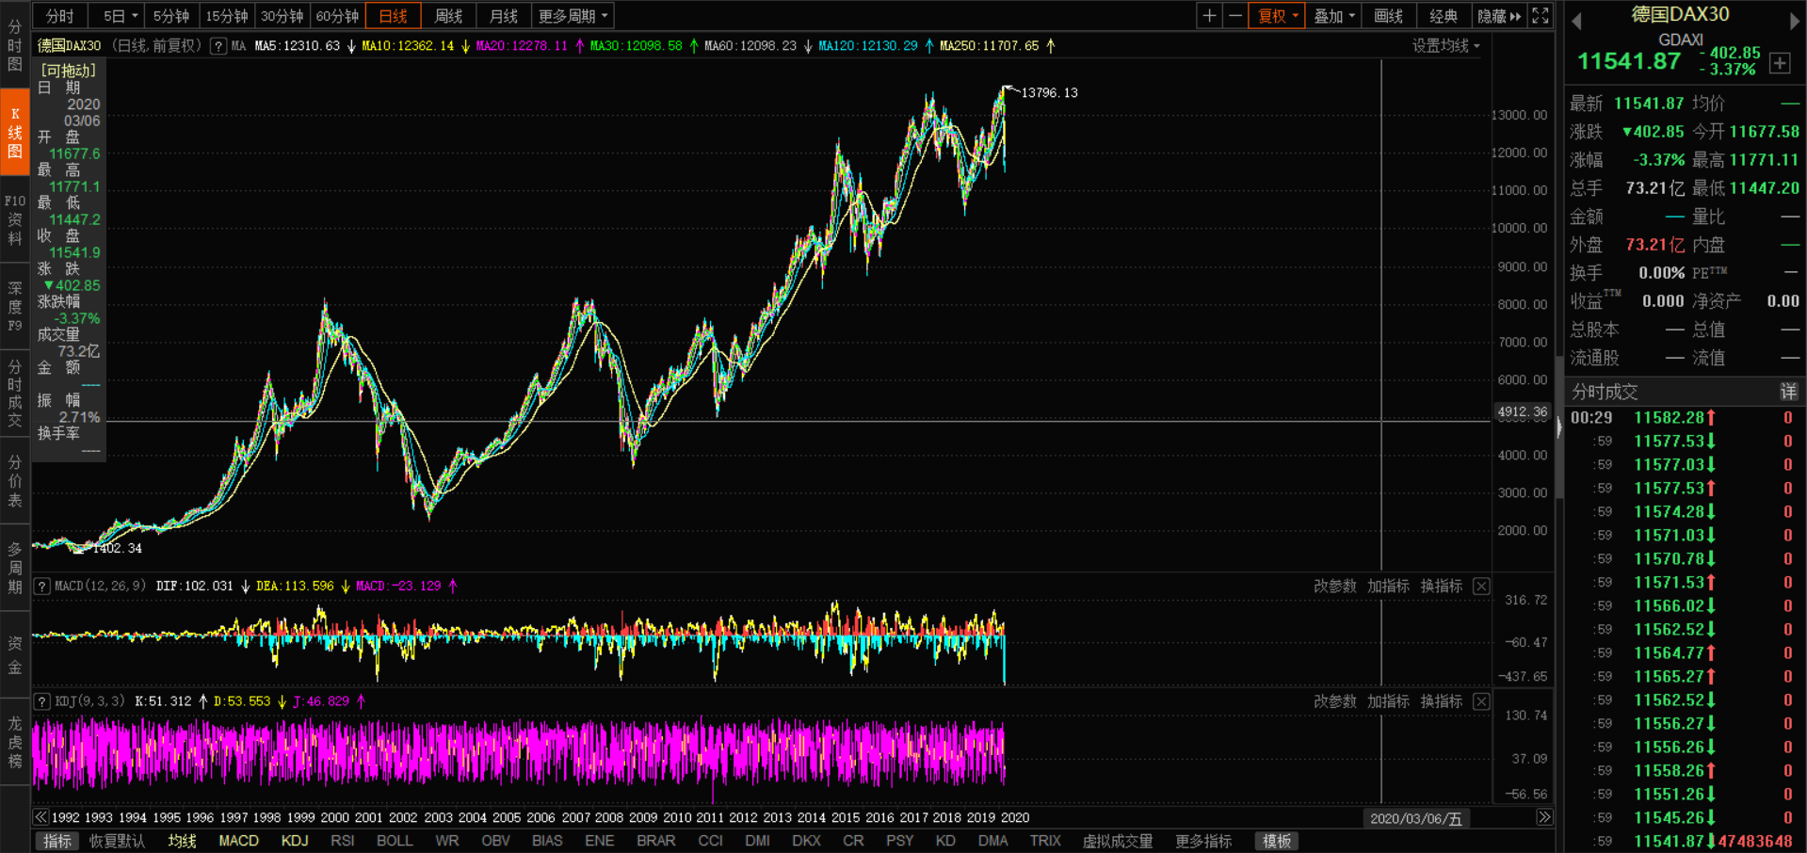Close the MACD indicator panel
The image size is (1807, 853).
point(1481,587)
